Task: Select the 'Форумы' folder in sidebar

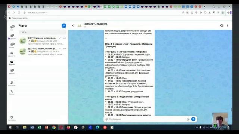Action: pos(12,63)
